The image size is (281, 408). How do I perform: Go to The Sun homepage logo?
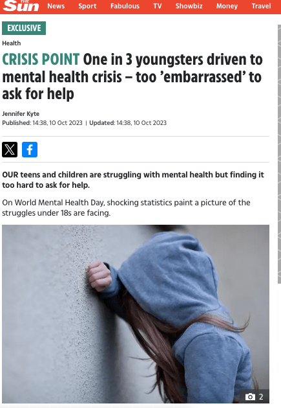[21, 6]
